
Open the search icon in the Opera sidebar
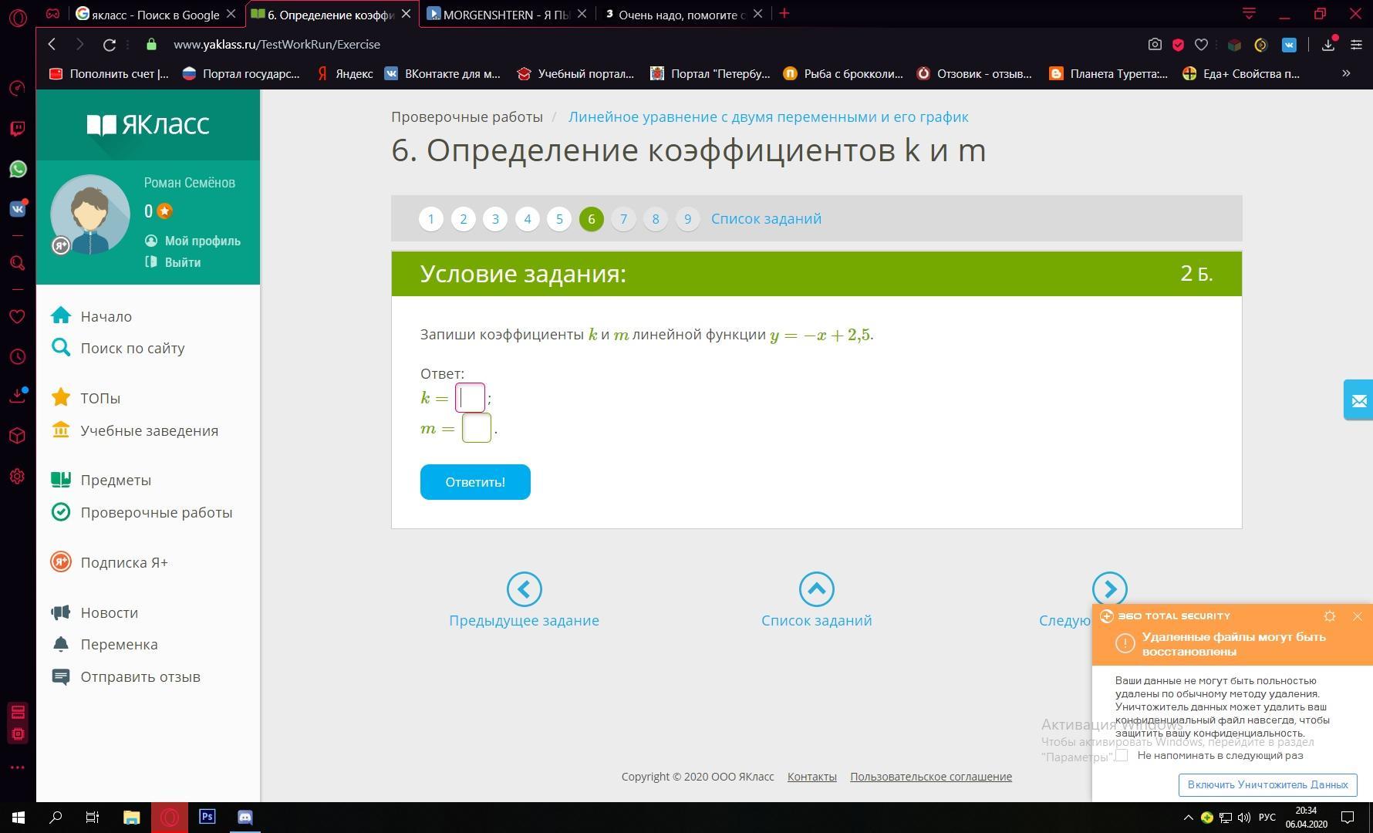pyautogui.click(x=18, y=263)
